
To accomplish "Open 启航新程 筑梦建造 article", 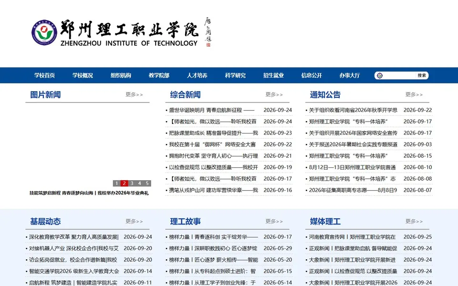I will 73,283.
